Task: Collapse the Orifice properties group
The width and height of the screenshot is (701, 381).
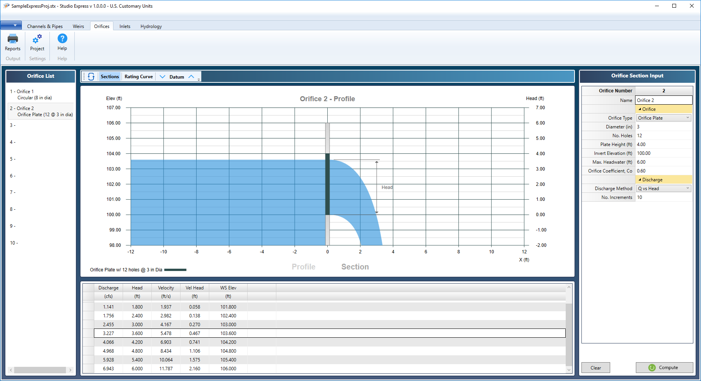Action: pos(640,109)
